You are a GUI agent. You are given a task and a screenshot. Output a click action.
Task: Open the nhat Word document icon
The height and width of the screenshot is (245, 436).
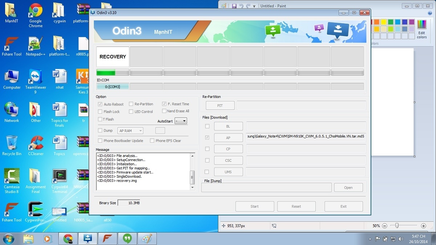click(60, 79)
